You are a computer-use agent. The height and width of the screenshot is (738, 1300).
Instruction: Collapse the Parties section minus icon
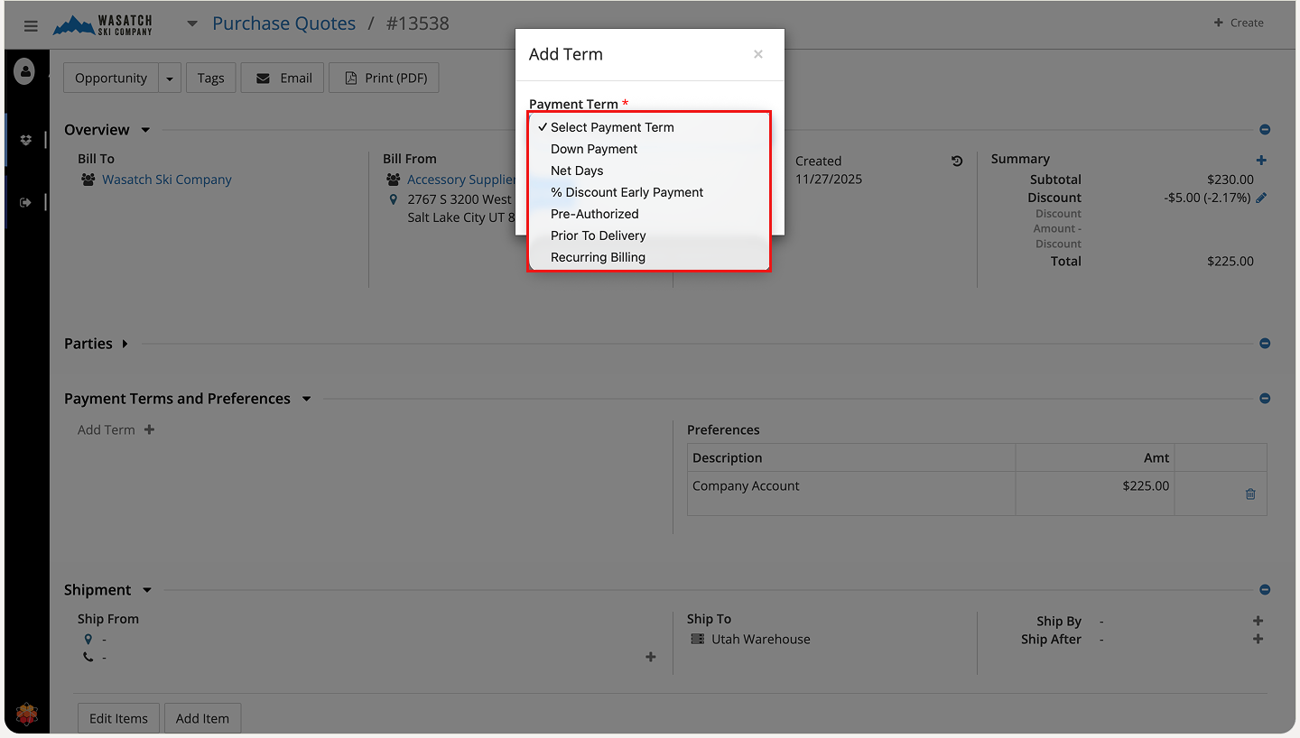[1265, 344]
